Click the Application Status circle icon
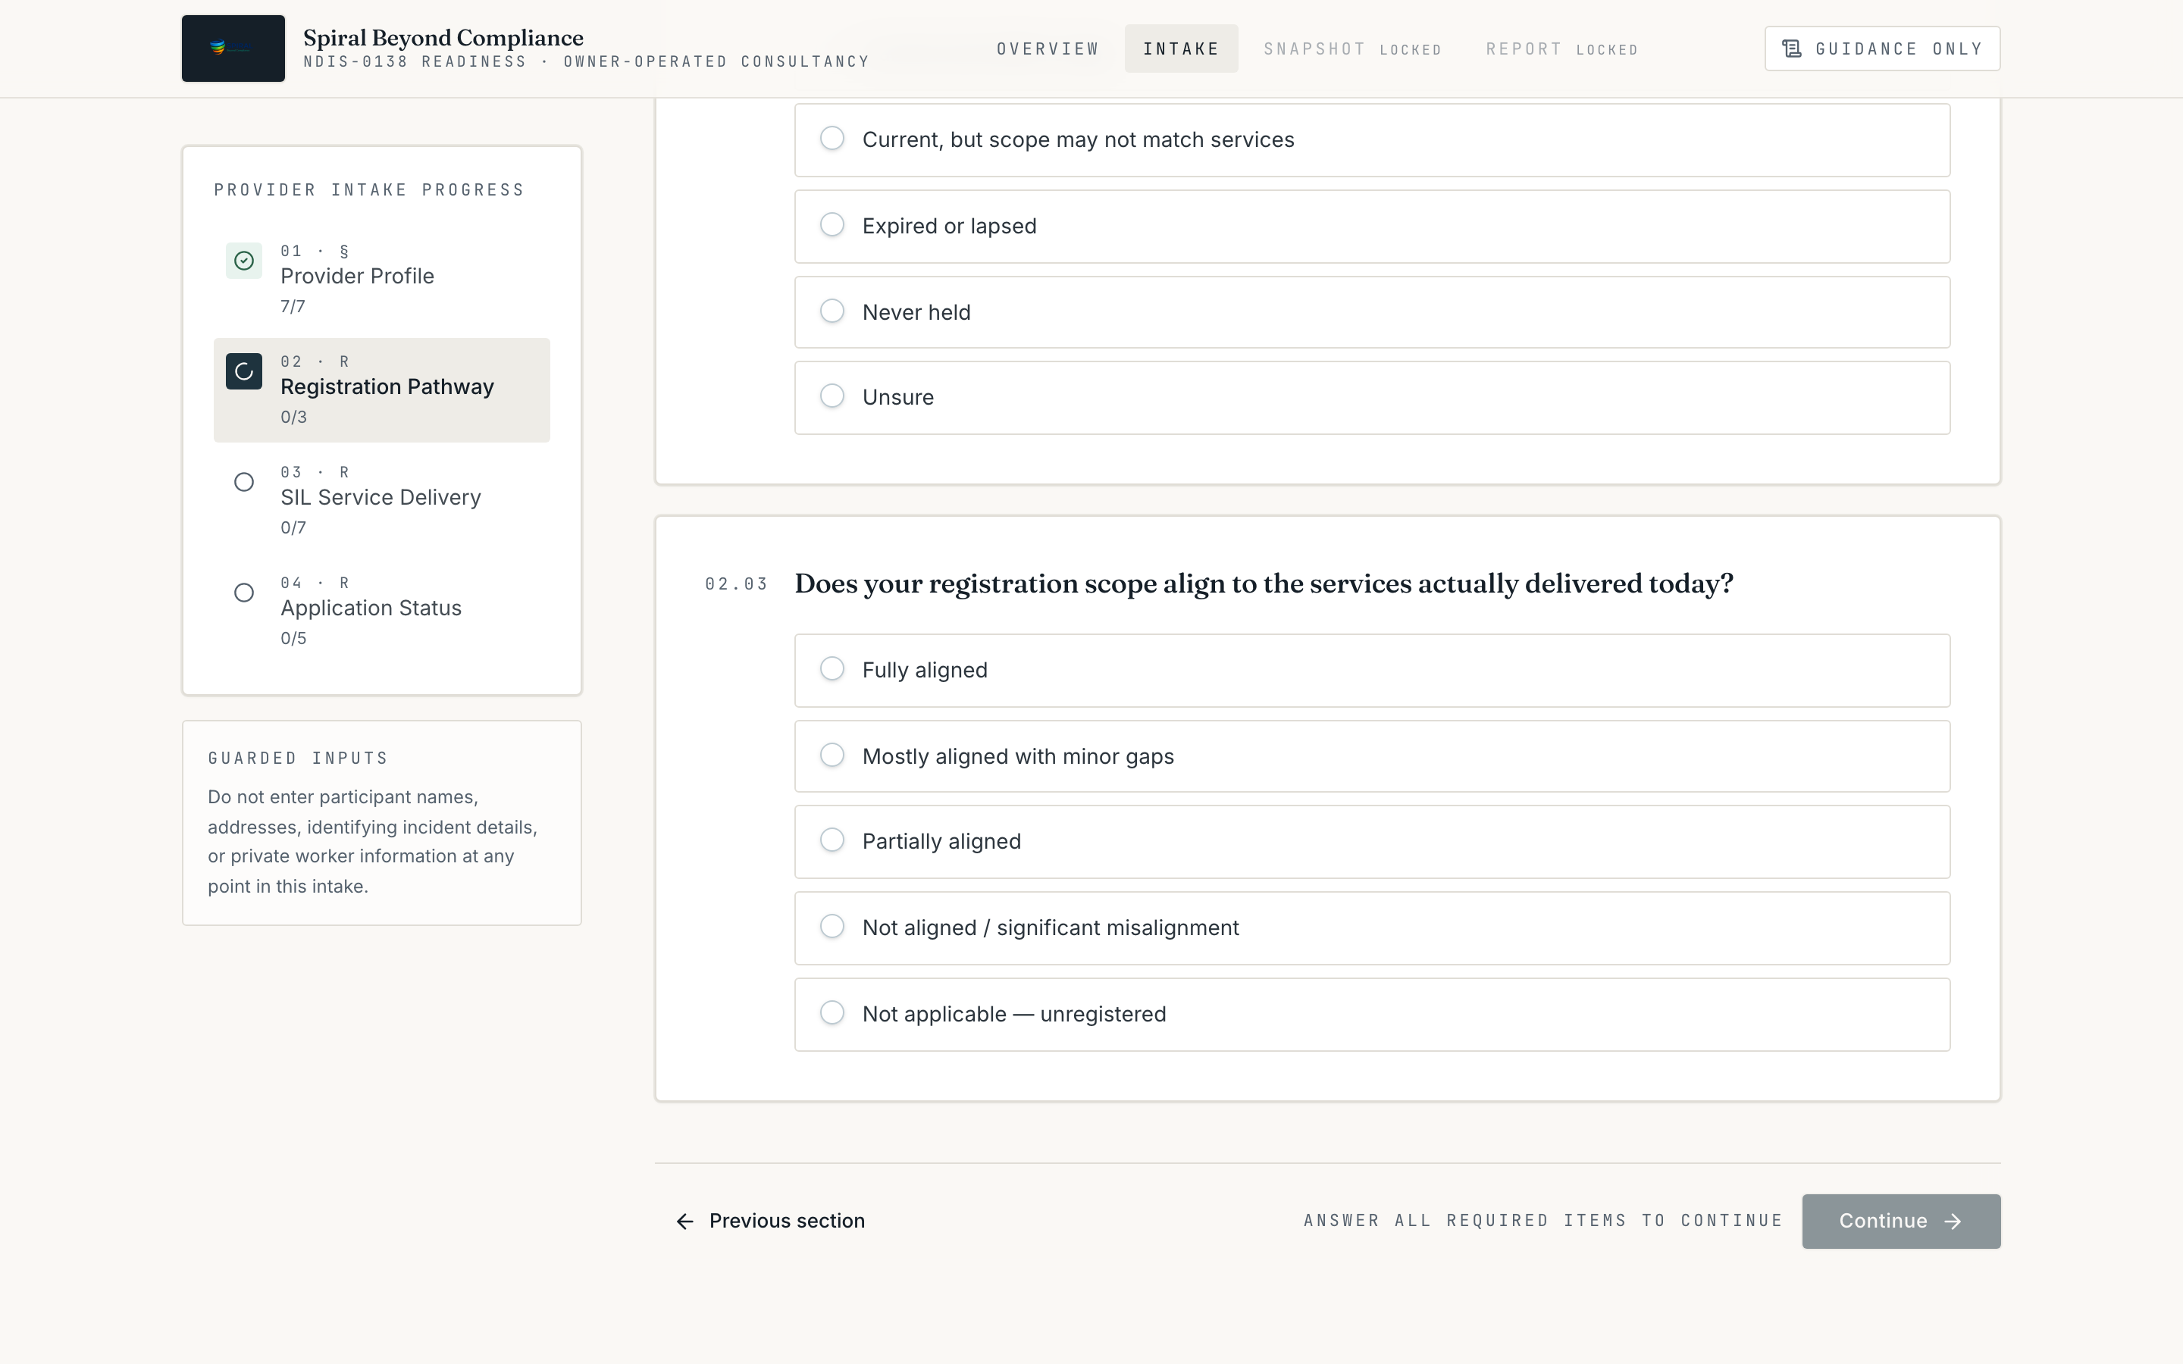 click(243, 593)
